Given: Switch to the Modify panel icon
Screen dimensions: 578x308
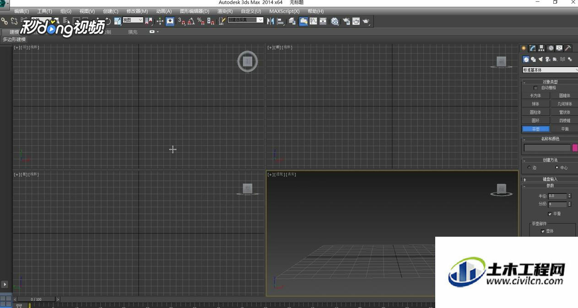Looking at the screenshot, I should coord(533,48).
